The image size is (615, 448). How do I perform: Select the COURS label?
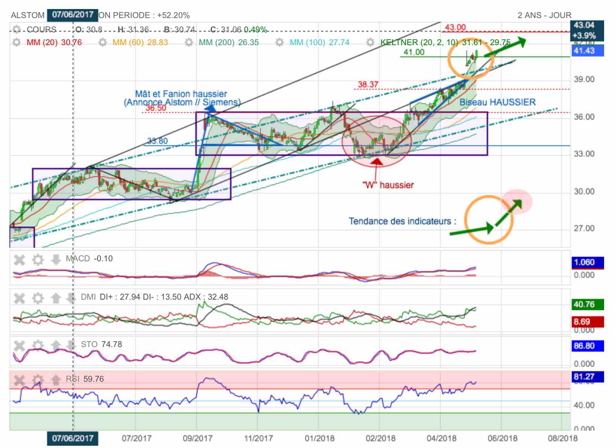(41, 29)
